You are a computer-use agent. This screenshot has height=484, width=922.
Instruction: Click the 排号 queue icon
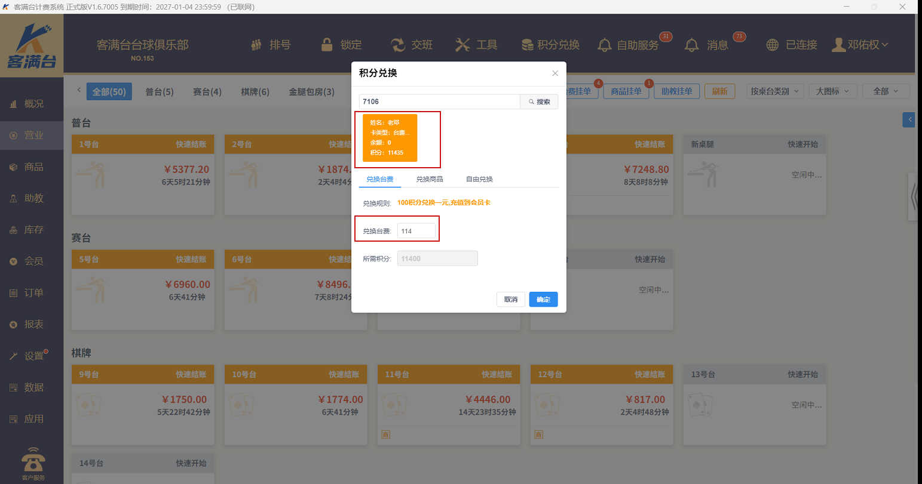(257, 45)
